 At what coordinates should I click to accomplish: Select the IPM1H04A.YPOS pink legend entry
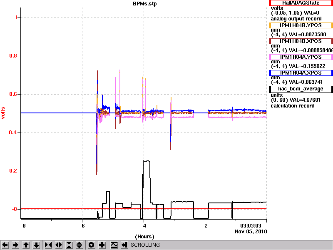point(301,57)
